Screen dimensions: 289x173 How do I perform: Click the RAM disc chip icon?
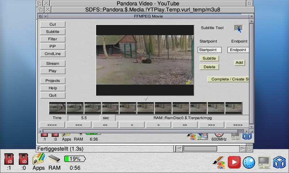point(54,159)
